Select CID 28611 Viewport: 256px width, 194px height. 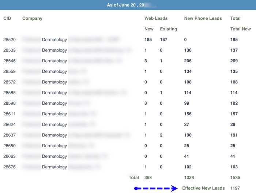click(x=9, y=114)
